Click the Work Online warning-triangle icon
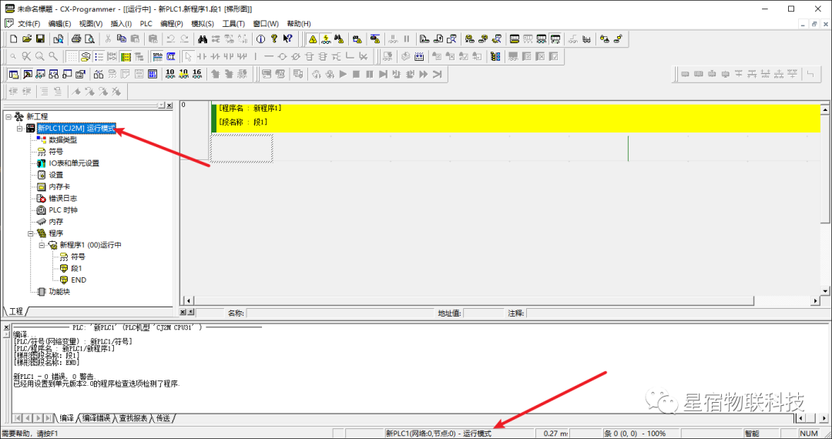This screenshot has width=832, height=439. pos(313,39)
